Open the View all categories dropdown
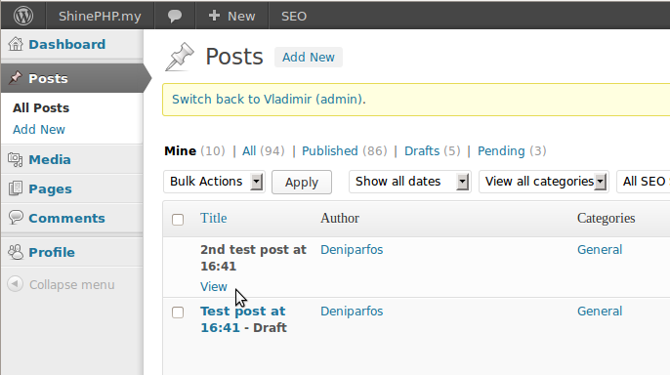The width and height of the screenshot is (670, 375). click(x=543, y=182)
